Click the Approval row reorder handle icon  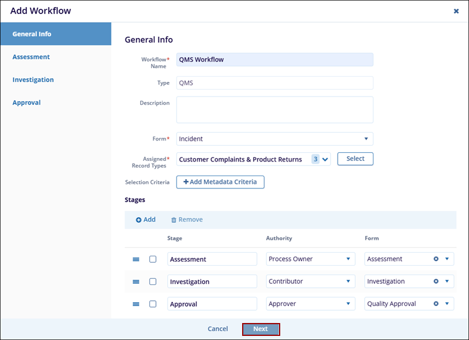(136, 304)
